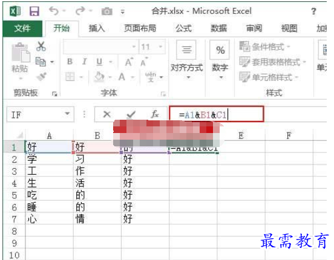The width and height of the screenshot is (334, 260).
Task: Select column A header
Action: 49,135
